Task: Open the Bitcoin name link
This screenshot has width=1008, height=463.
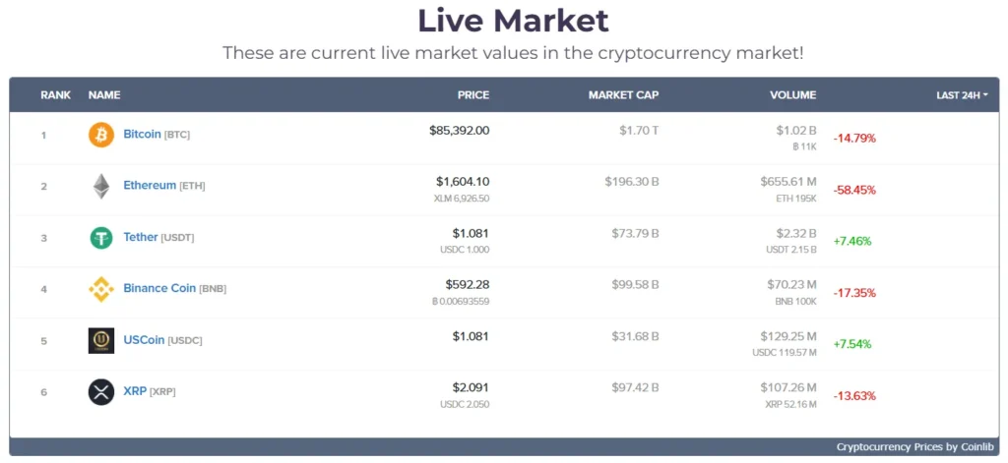Action: [142, 134]
